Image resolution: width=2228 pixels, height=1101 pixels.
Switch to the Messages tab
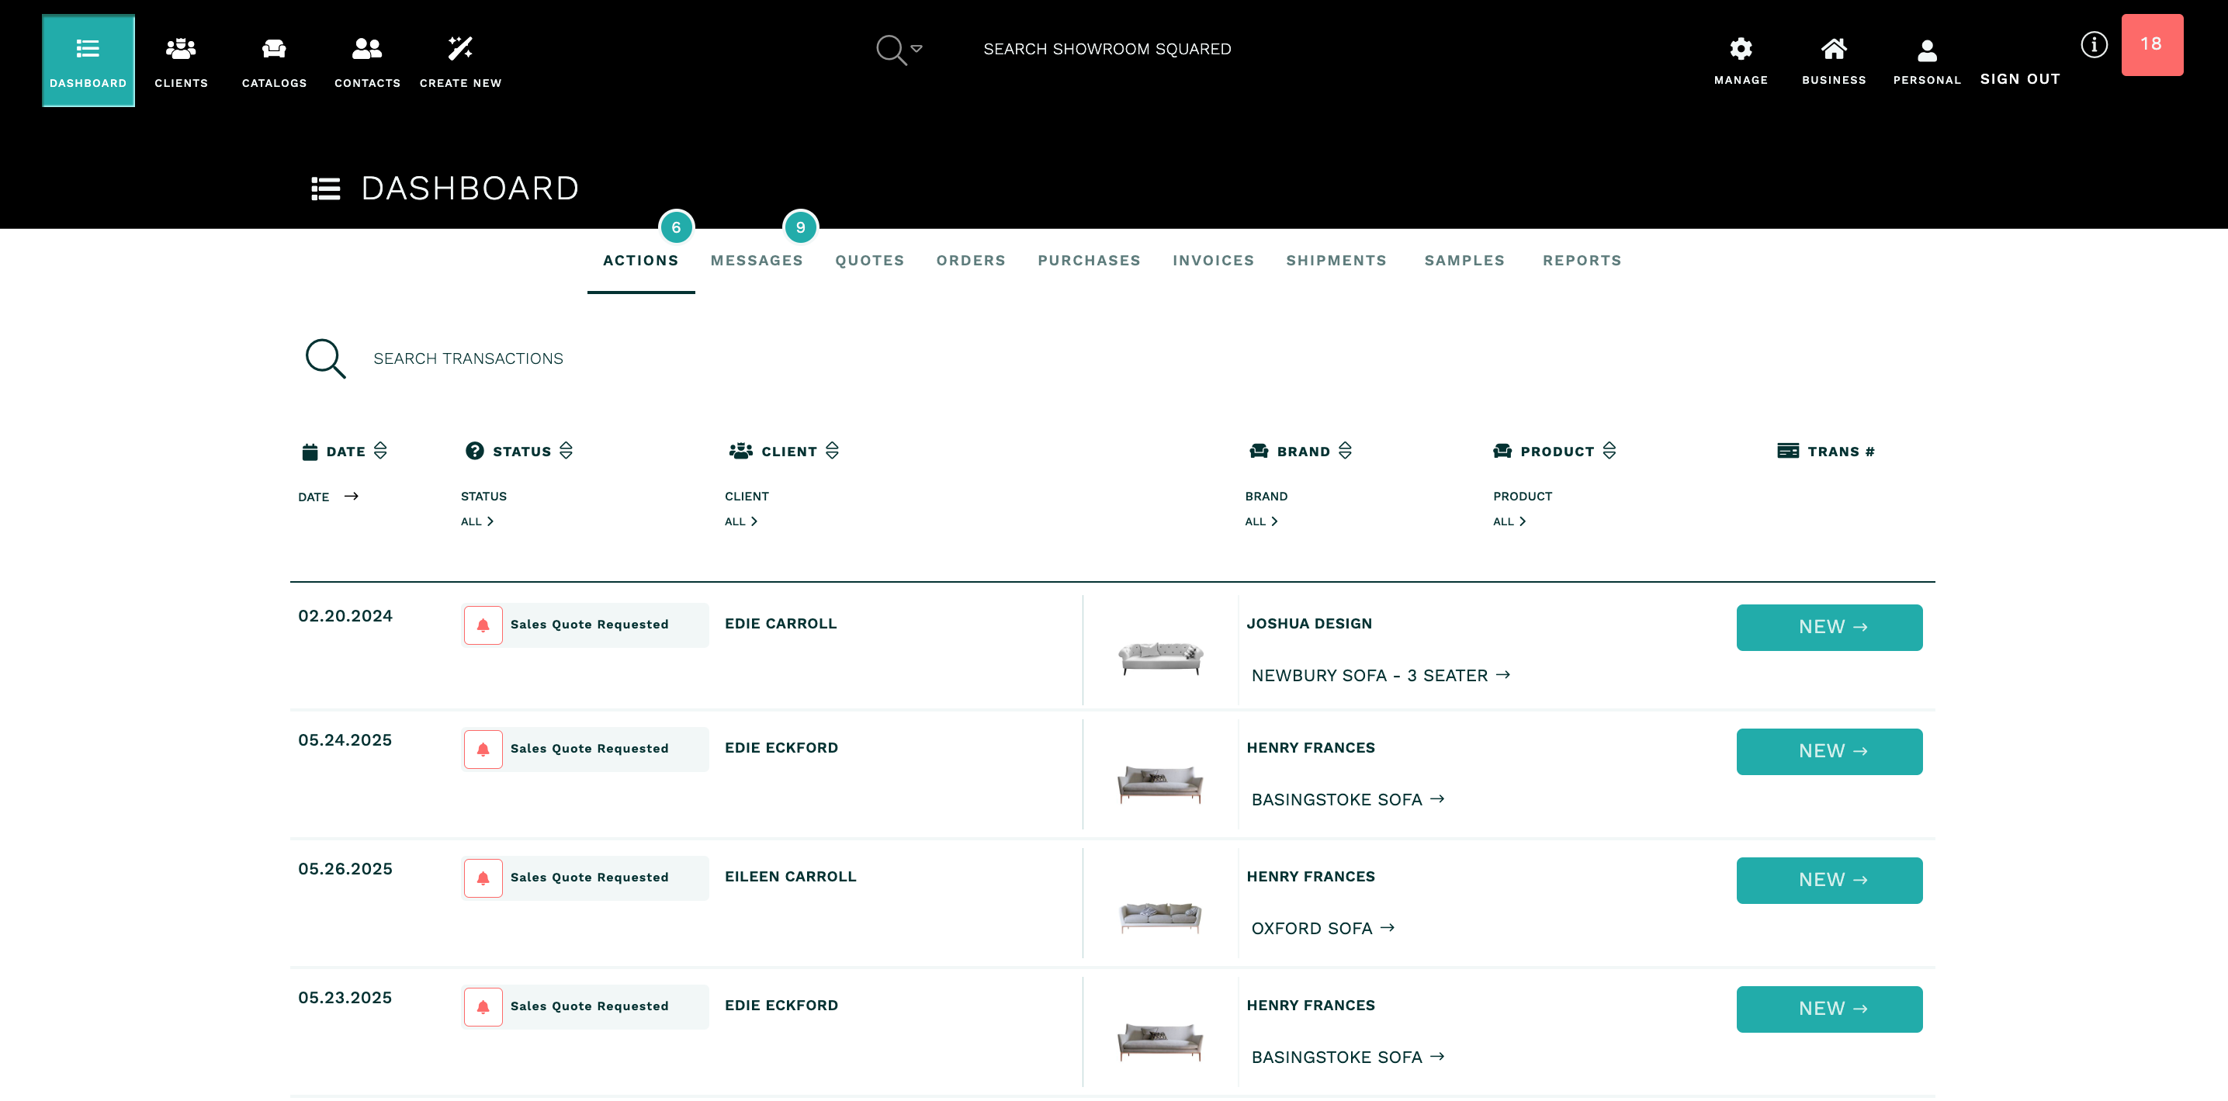point(757,261)
